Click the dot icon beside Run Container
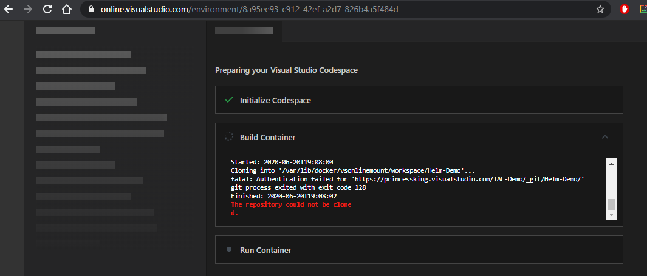647x276 pixels. pos(228,249)
